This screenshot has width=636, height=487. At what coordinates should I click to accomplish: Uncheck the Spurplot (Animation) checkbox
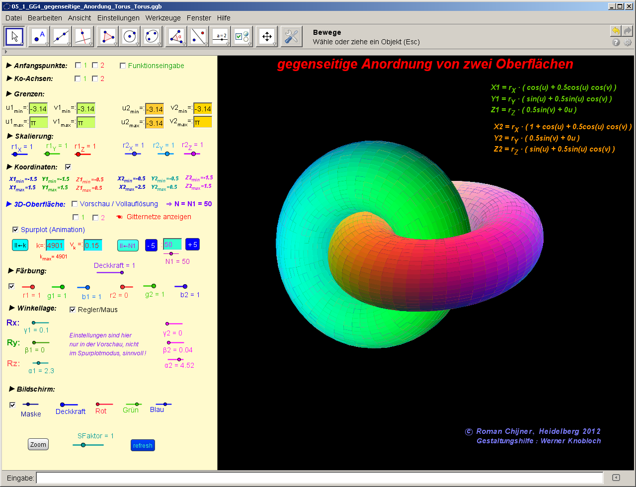point(15,230)
